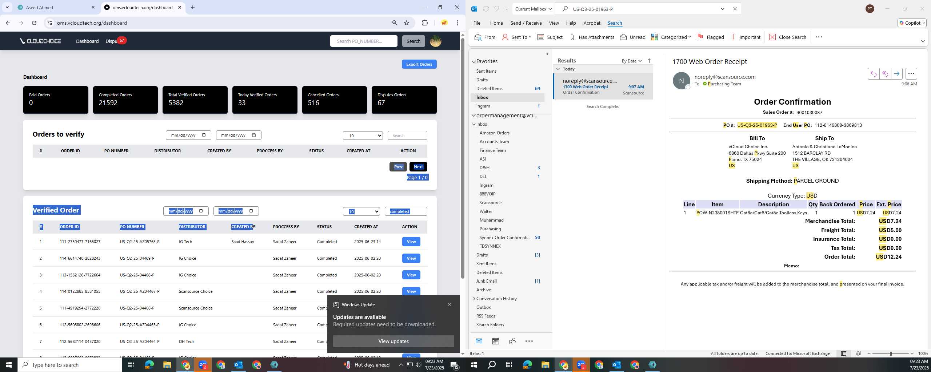Click the PO search Search button

point(413,41)
